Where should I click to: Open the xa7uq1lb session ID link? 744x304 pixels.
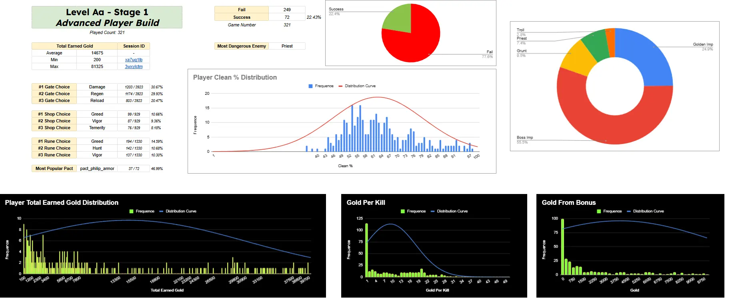[134, 60]
